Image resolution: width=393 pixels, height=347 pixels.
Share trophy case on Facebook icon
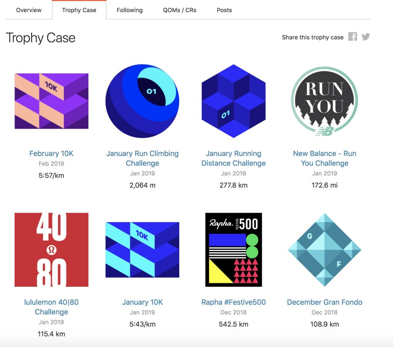(352, 36)
